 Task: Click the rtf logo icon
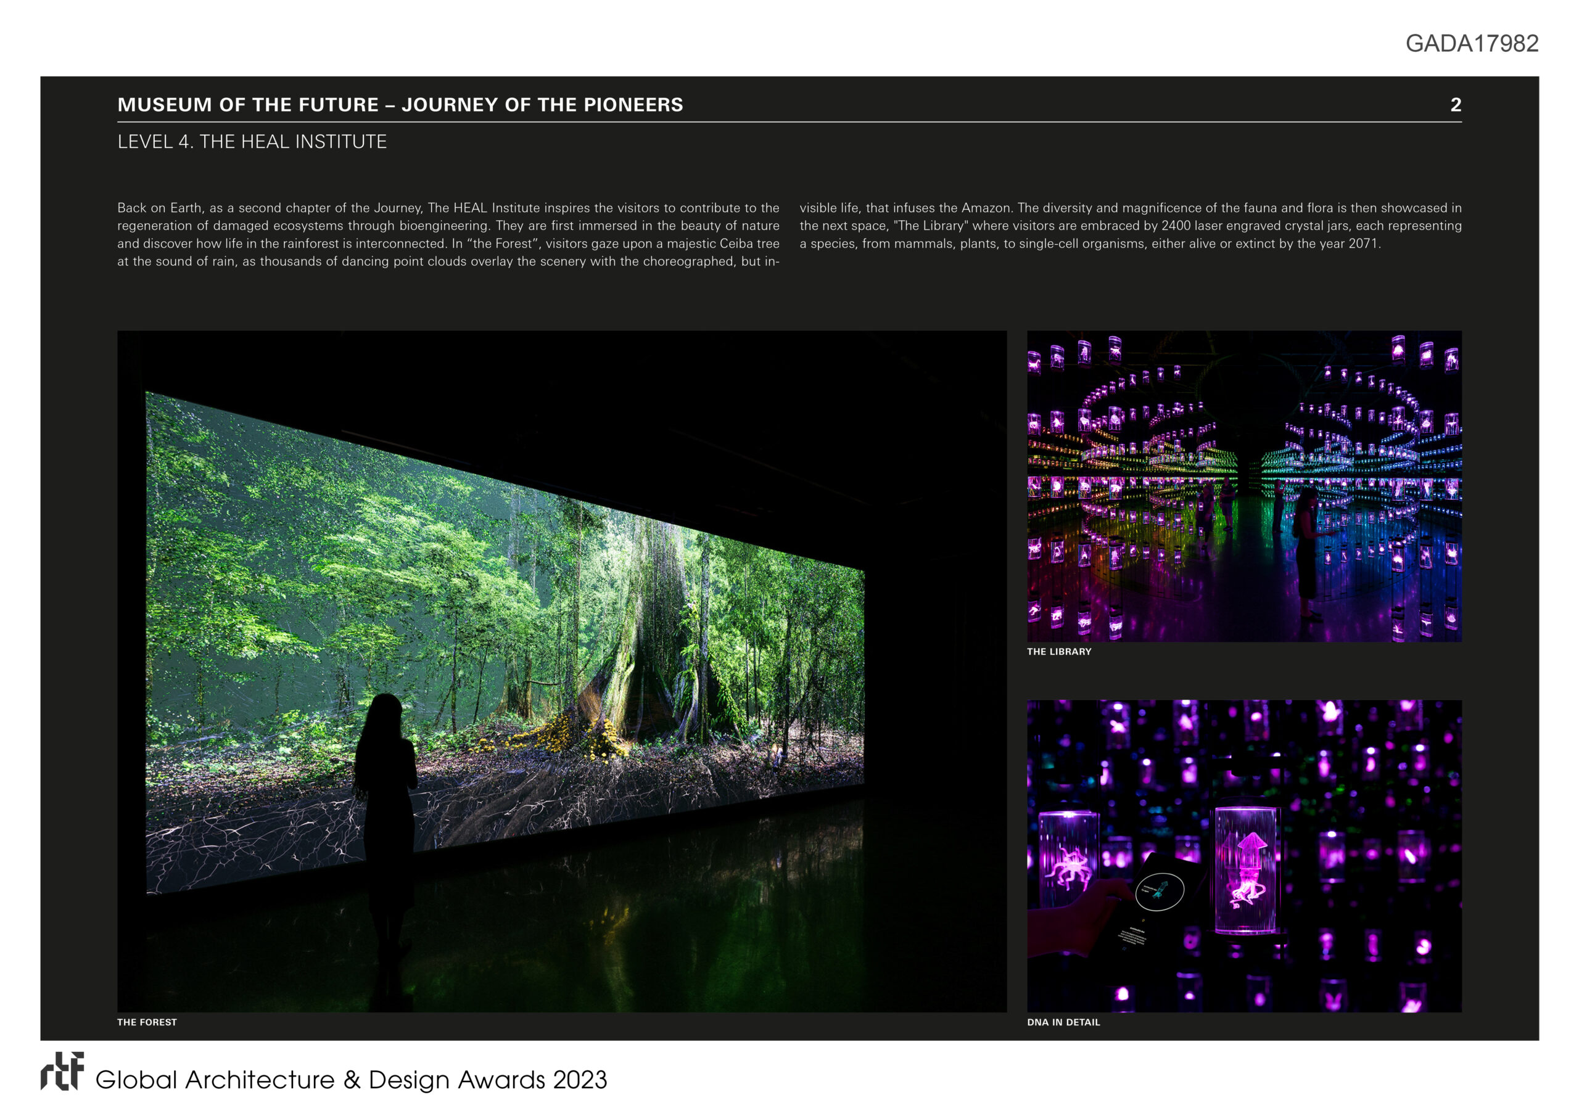[62, 1070]
